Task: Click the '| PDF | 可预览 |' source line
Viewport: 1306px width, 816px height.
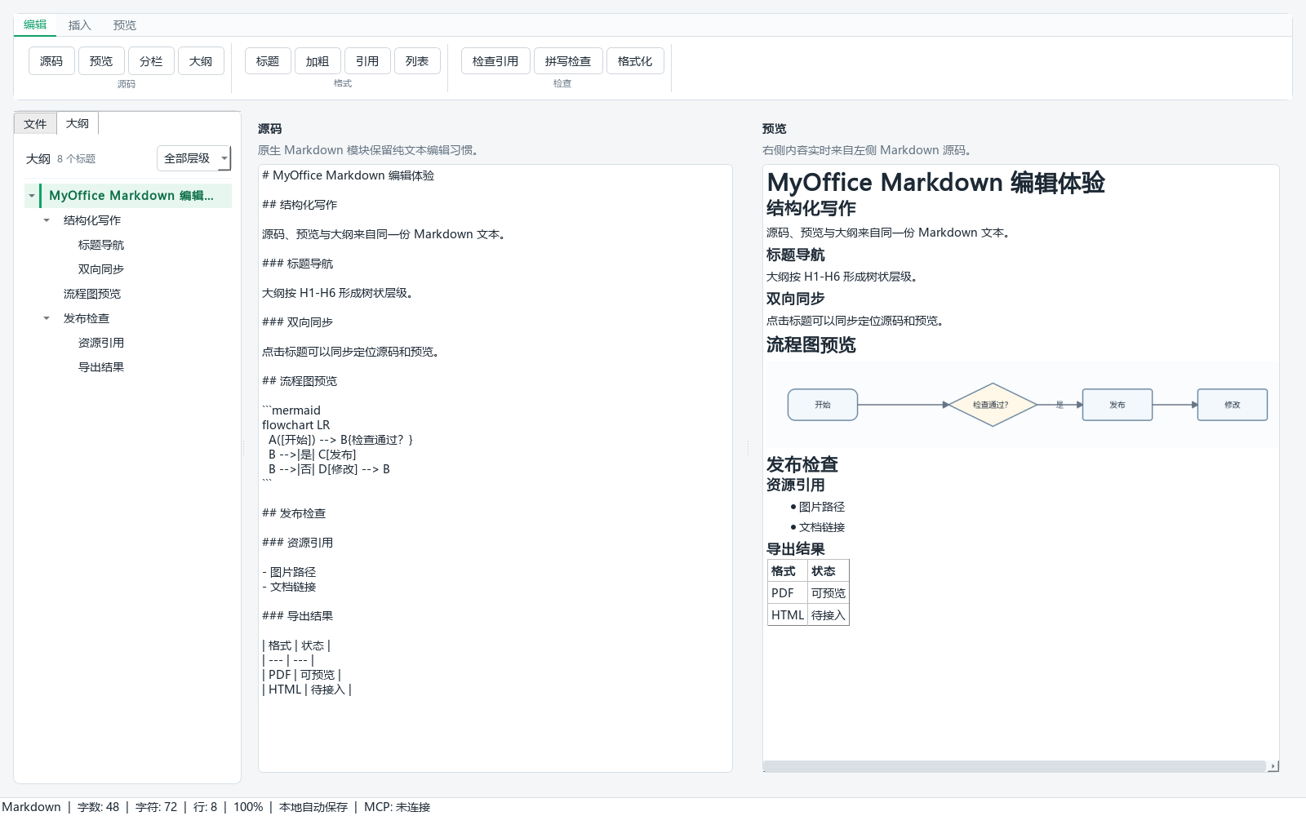Action: coord(301,675)
